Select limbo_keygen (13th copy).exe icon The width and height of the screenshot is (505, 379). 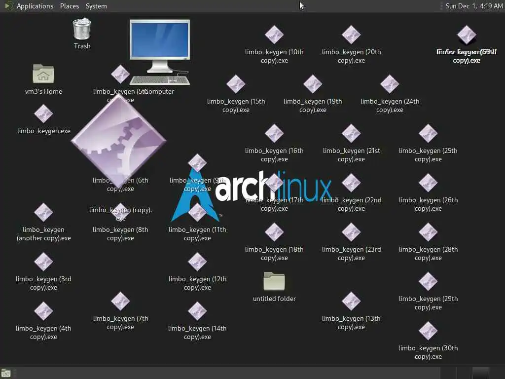coord(351,302)
